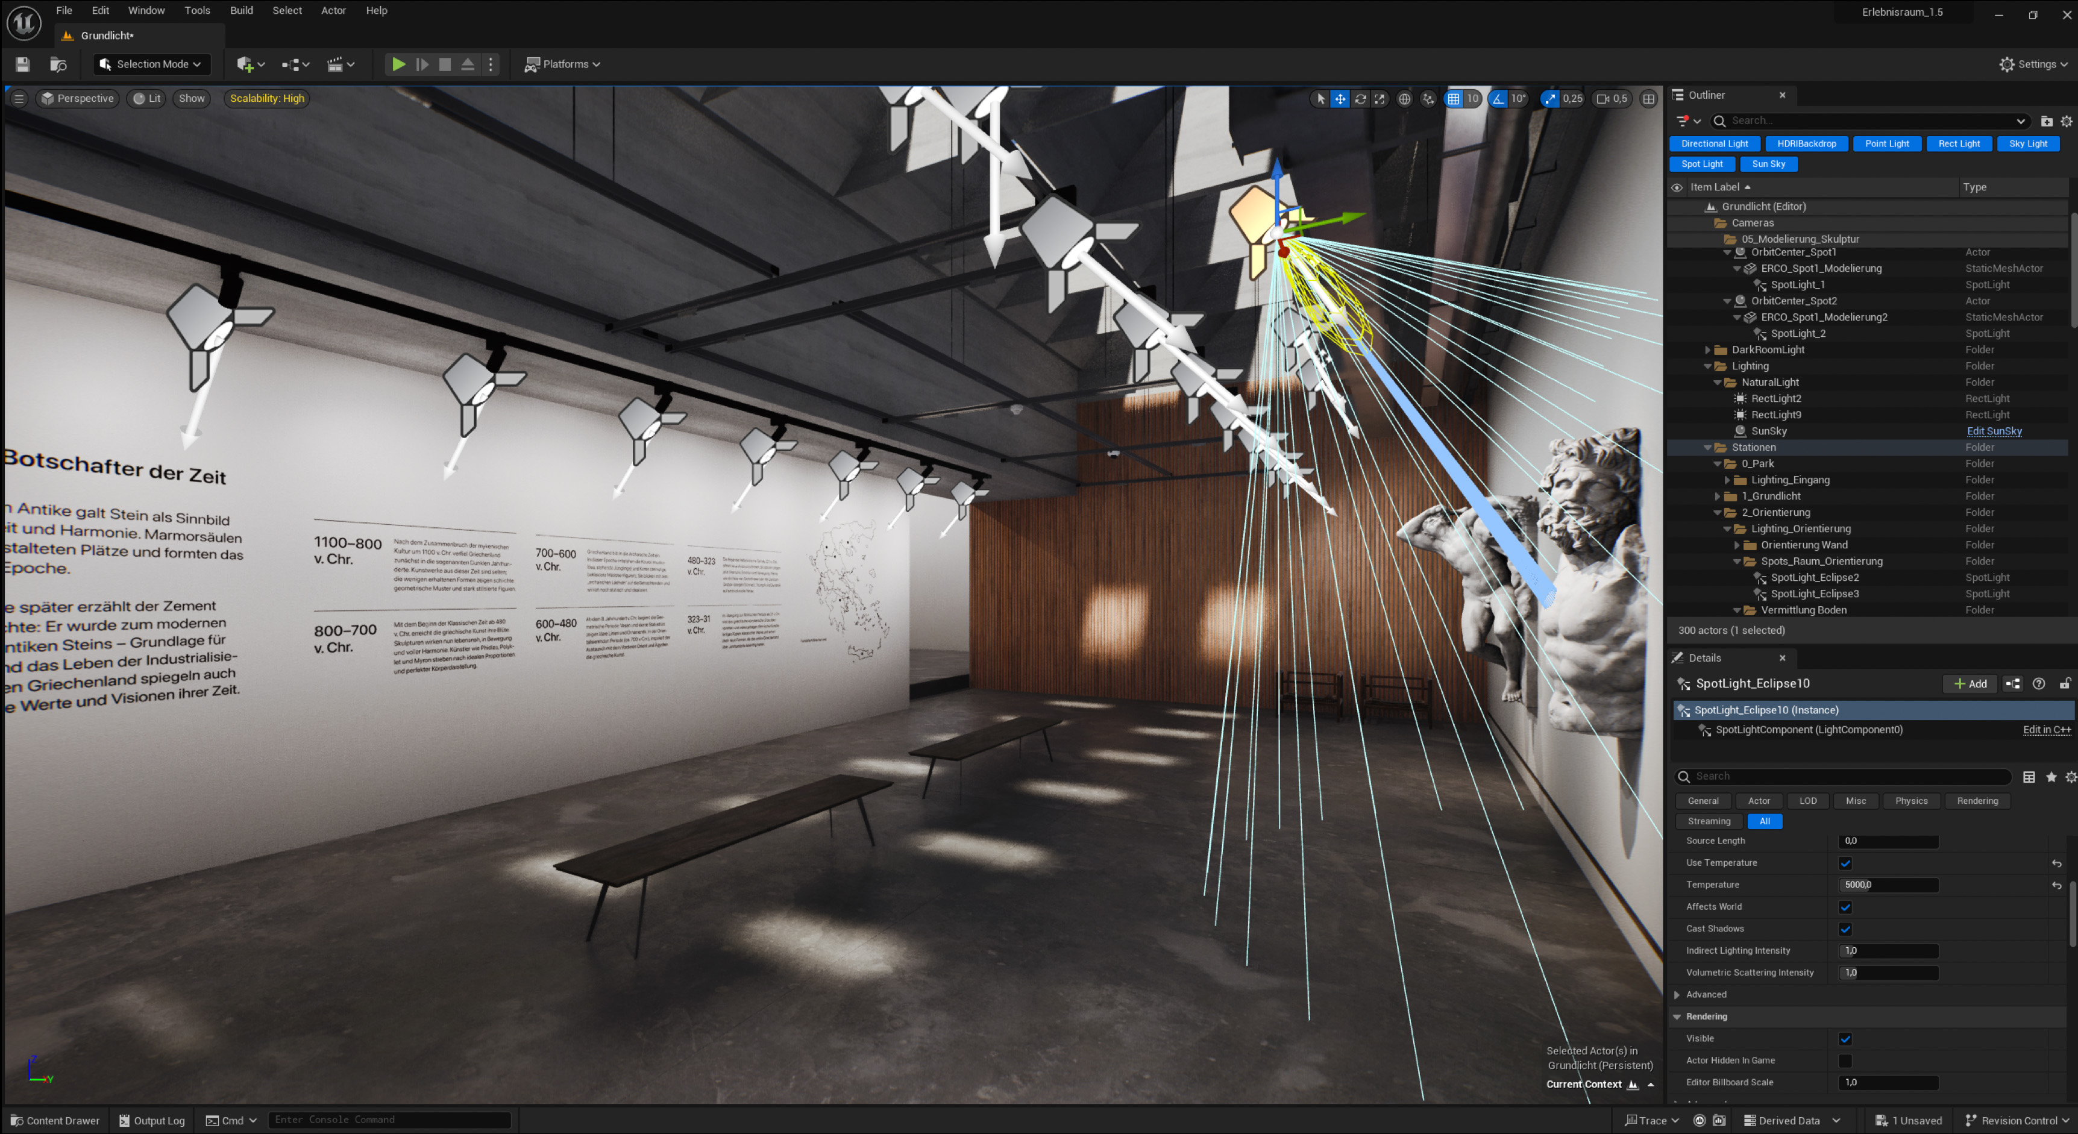The image size is (2078, 1134).
Task: Open the viewport hamburger options menu
Action: pyautogui.click(x=19, y=98)
